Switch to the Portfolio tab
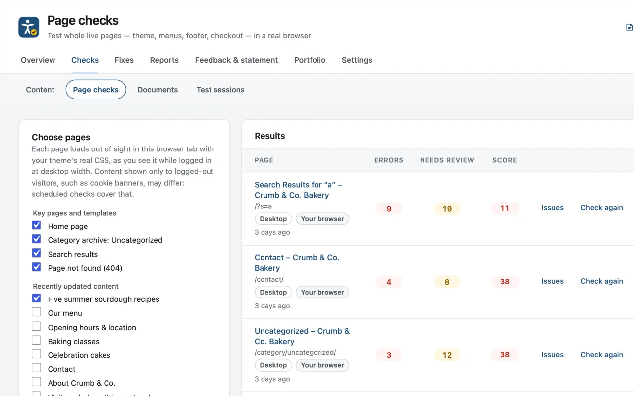This screenshot has height=396, width=634. click(x=310, y=60)
